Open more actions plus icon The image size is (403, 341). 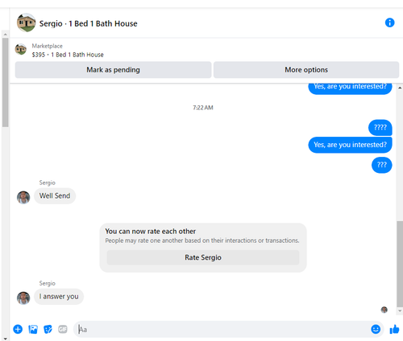click(x=18, y=329)
